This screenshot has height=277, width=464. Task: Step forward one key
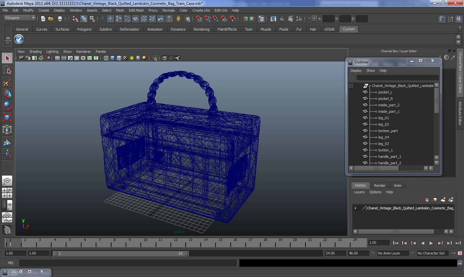(x=440, y=243)
